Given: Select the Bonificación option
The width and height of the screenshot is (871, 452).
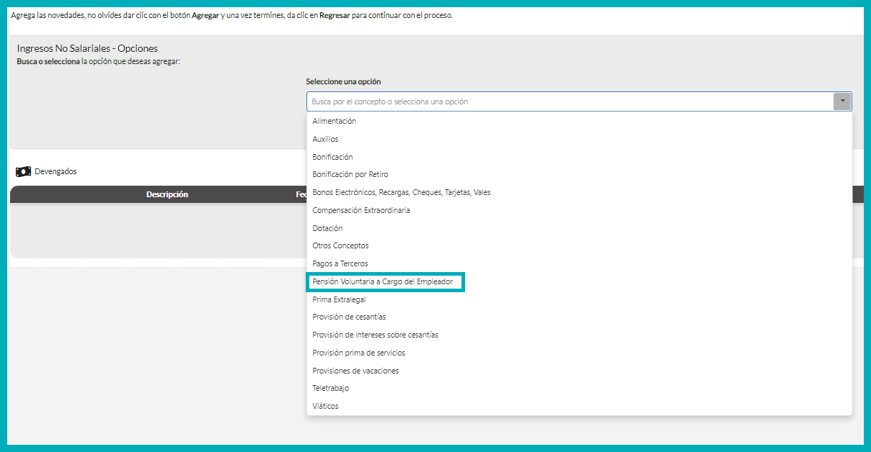Looking at the screenshot, I should coord(579,157).
